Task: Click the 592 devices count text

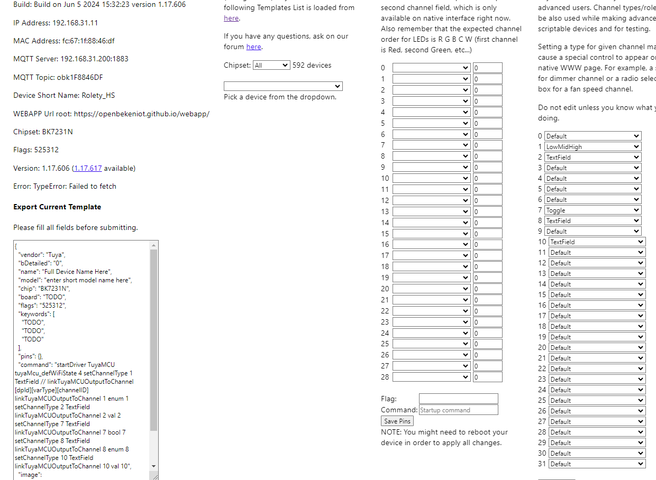Action: pos(312,65)
